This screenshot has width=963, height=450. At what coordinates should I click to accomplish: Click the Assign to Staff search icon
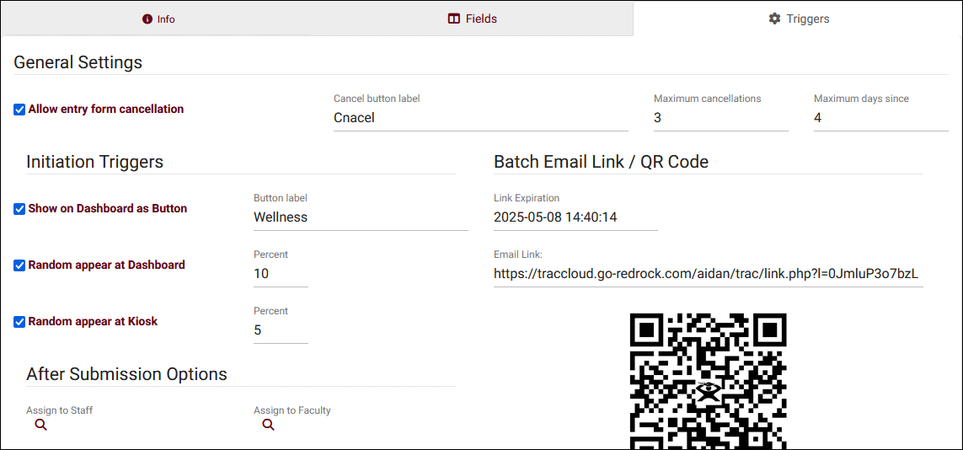point(40,426)
